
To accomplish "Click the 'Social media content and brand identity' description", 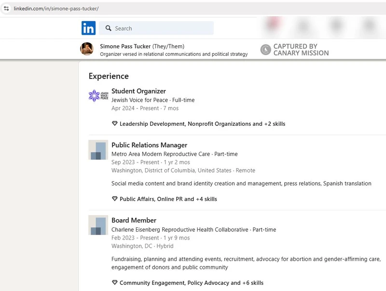I will (x=241, y=184).
